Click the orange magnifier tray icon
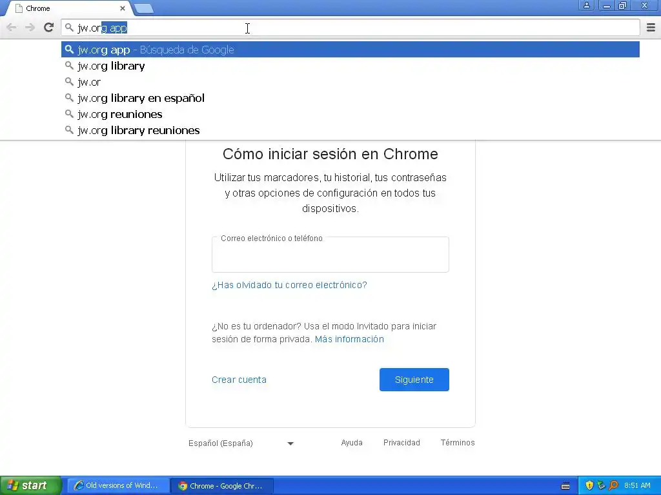This screenshot has width=661, height=495. 613,485
